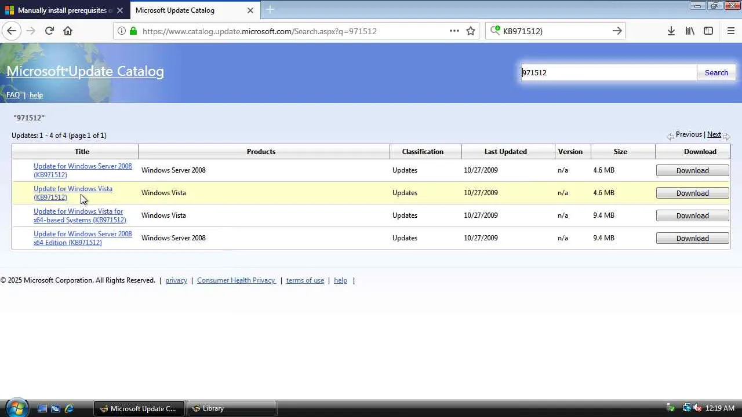Reload the current page
The image size is (742, 417).
(x=49, y=31)
